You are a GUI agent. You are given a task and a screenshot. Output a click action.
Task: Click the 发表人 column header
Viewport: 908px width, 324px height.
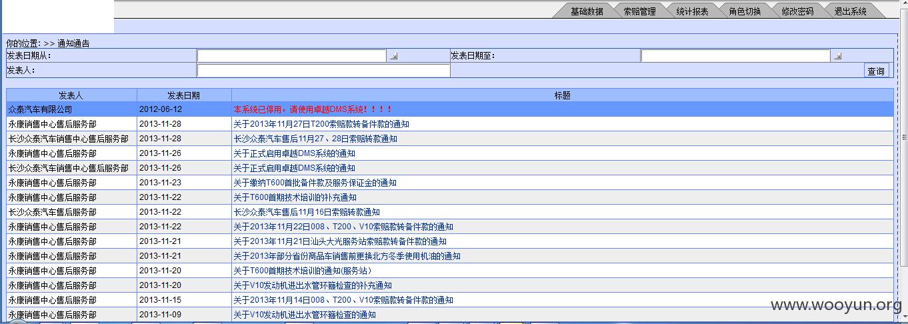[71, 95]
